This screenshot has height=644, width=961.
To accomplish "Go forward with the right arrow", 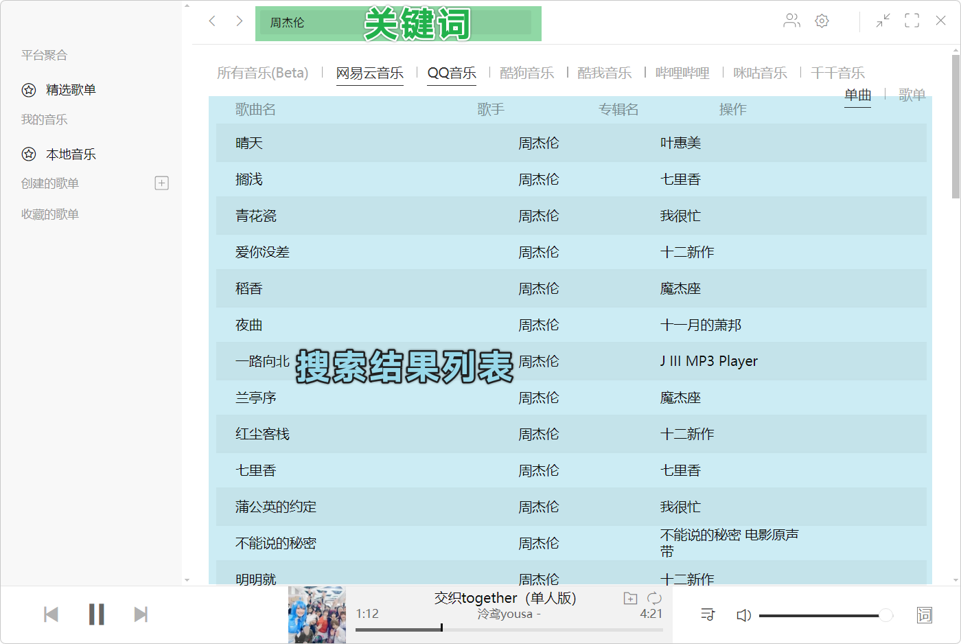I will (x=239, y=21).
